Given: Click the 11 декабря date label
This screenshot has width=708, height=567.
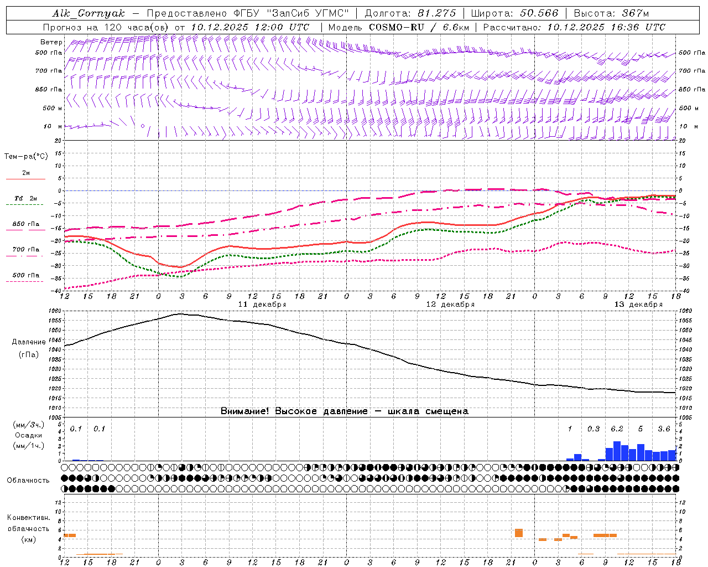Looking at the screenshot, I should tap(262, 305).
